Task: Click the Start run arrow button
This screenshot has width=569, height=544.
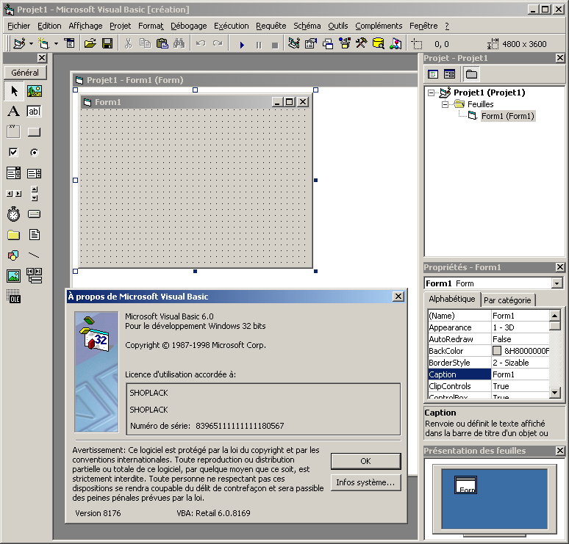Action: click(x=242, y=45)
